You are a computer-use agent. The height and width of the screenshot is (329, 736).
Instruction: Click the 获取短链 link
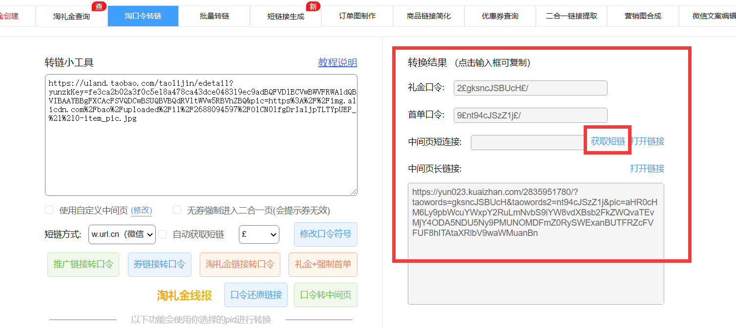coord(608,141)
